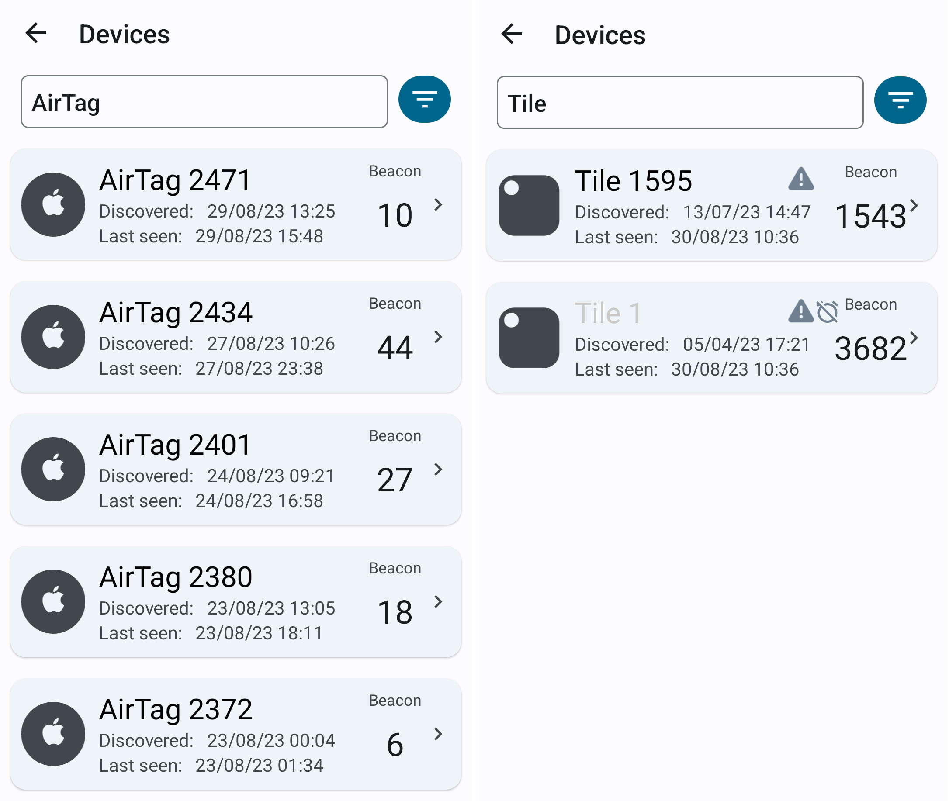
Task: Open the AirTag 2380 device card
Action: (x=236, y=602)
